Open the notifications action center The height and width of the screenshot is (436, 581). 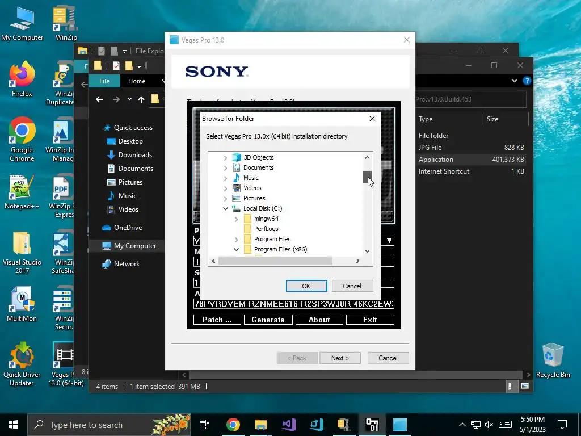(x=562, y=425)
